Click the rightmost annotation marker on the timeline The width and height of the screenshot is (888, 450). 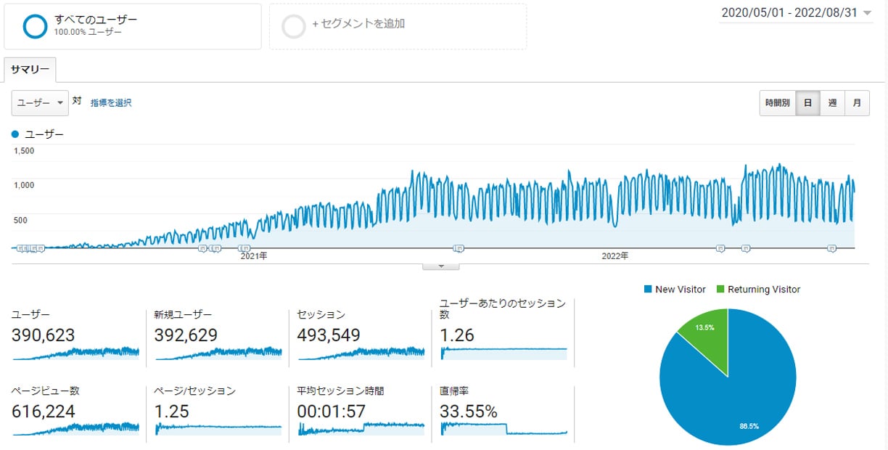(x=832, y=248)
